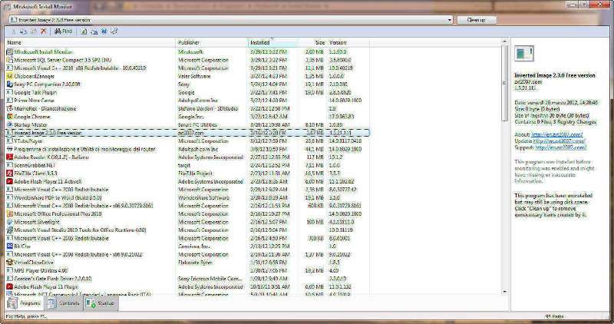Click the Google Chrome program icon
The height and width of the screenshot is (324, 614).
(x=9, y=117)
